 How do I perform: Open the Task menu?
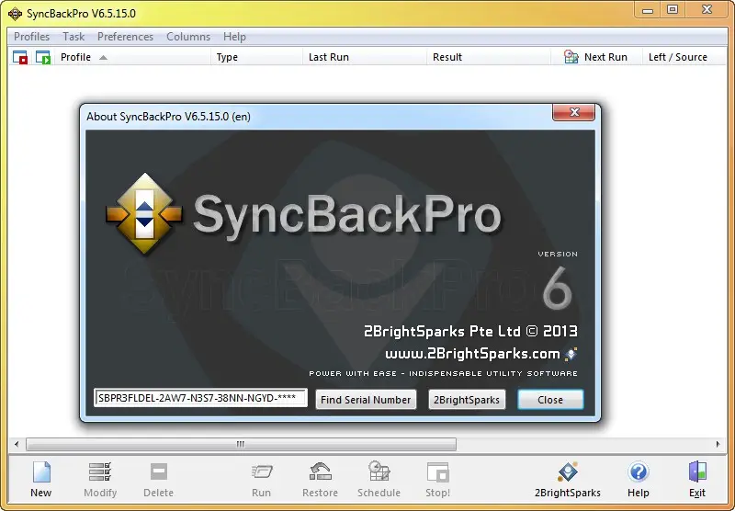click(73, 37)
